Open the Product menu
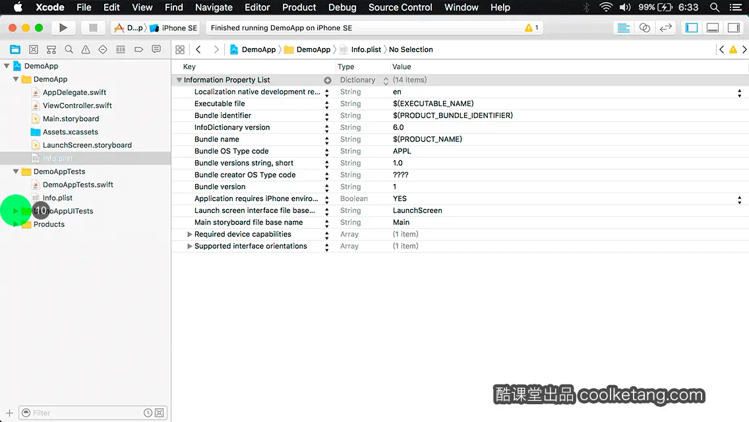The height and width of the screenshot is (422, 749). (x=299, y=7)
